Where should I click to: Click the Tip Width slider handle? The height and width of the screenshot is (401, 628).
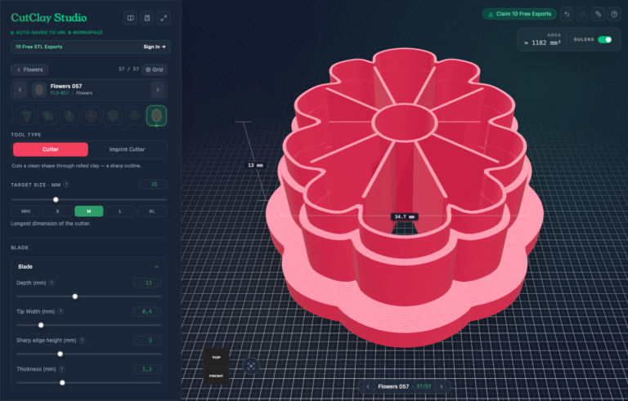click(41, 325)
